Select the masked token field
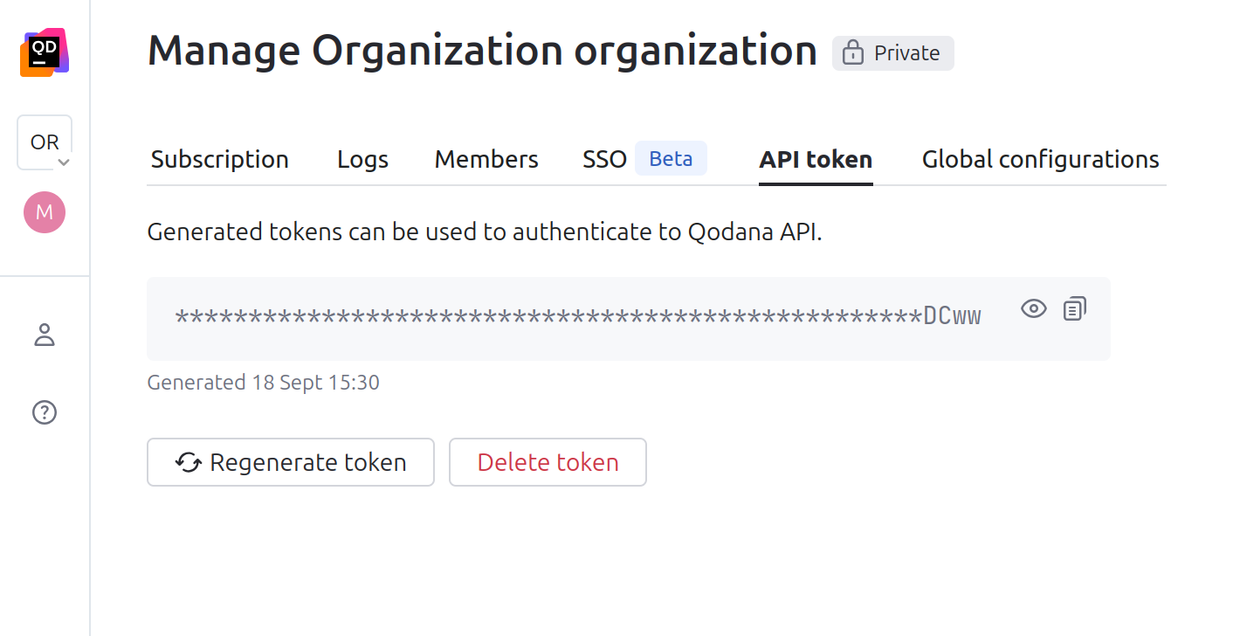Viewport: 1233px width, 636px height. tap(576, 316)
